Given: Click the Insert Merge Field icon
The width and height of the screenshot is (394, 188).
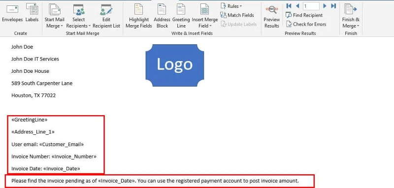Looking at the screenshot, I should click(204, 9).
